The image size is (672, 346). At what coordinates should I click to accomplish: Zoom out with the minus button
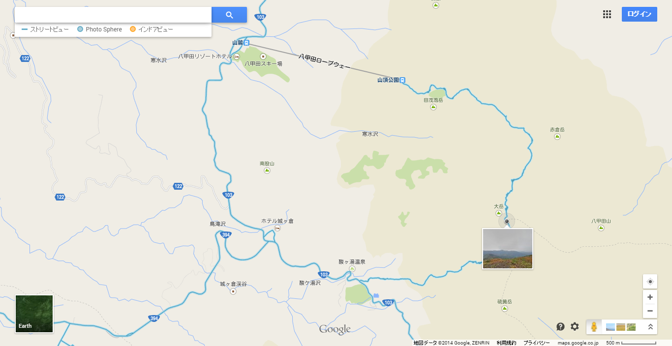click(650, 311)
